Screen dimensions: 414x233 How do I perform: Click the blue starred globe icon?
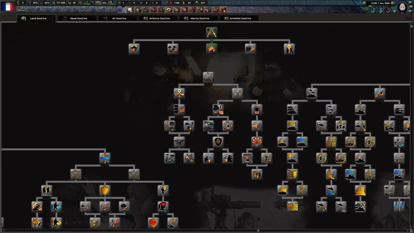[x=120, y=9]
